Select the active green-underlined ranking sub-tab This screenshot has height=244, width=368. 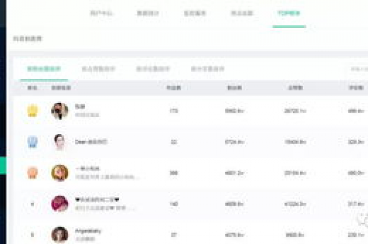[x=44, y=69]
